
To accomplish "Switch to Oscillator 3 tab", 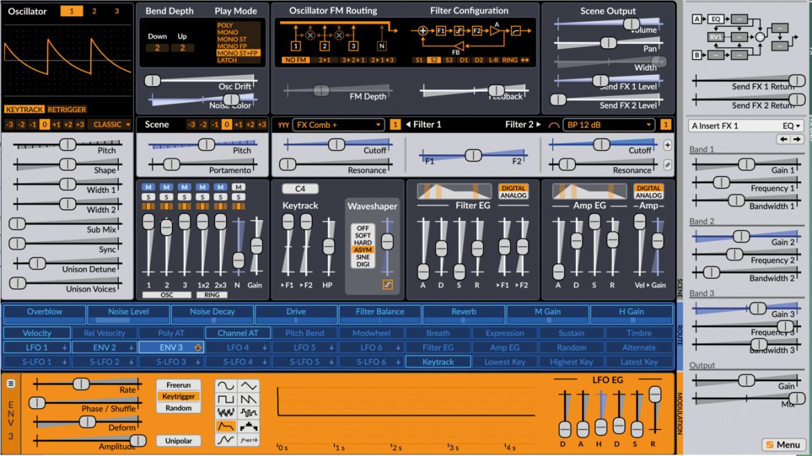I will click(116, 11).
